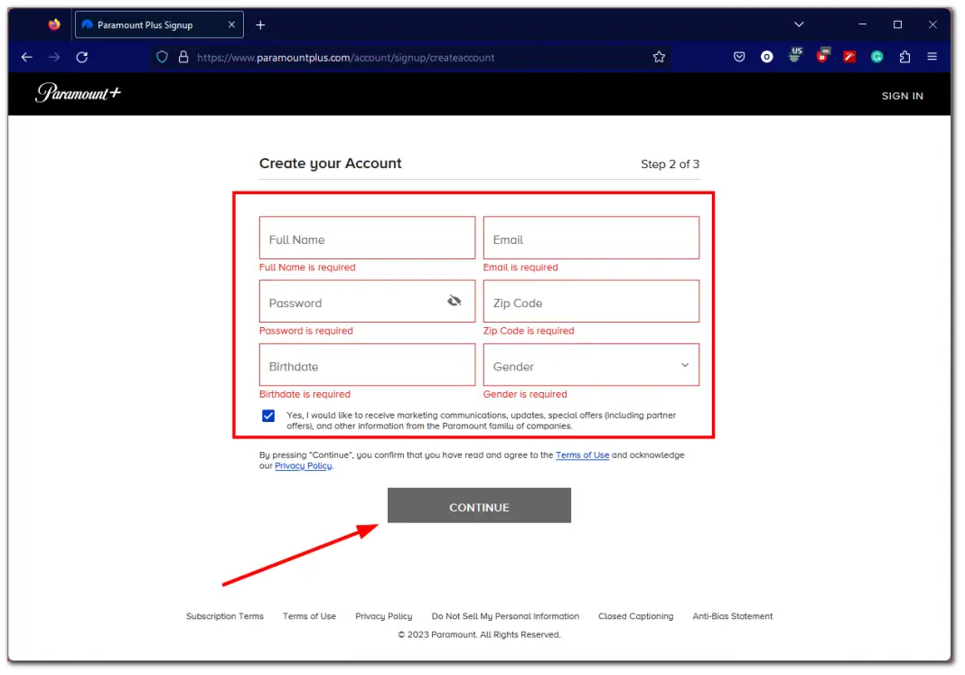The width and height of the screenshot is (965, 675).
Task: Click the red progress/loading wheel icon in toolbar
Action: 822,56
